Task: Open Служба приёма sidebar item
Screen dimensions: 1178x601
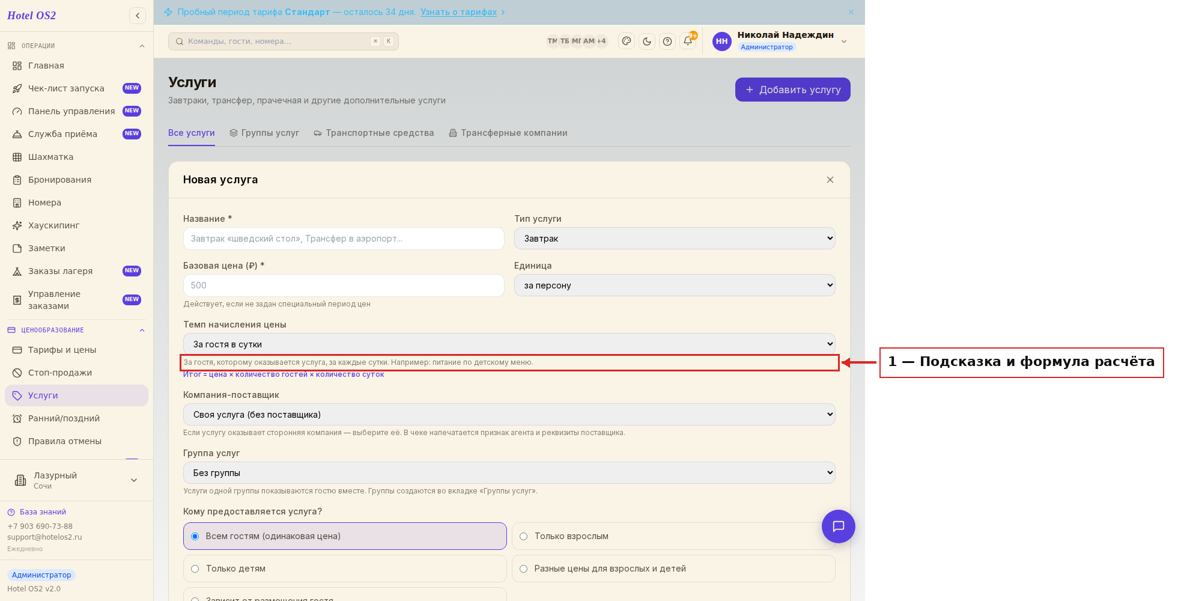Action: (x=76, y=134)
